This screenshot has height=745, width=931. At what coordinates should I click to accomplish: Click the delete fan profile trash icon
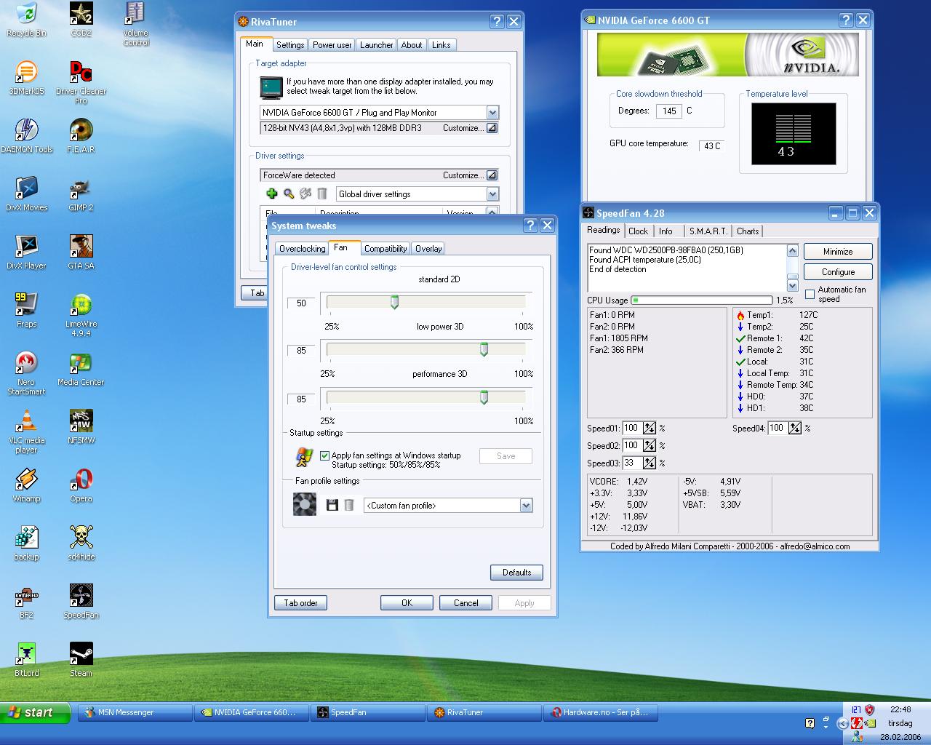(349, 505)
